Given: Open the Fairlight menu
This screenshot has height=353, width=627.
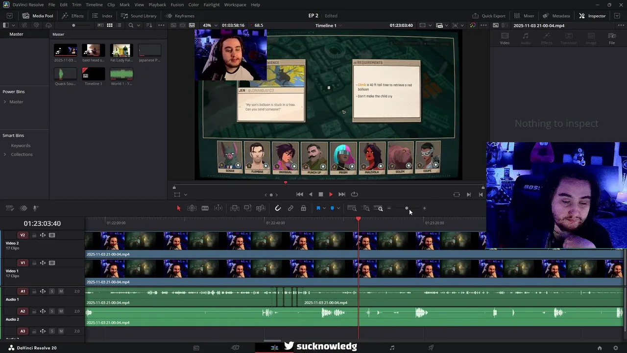Looking at the screenshot, I should [x=212, y=4].
